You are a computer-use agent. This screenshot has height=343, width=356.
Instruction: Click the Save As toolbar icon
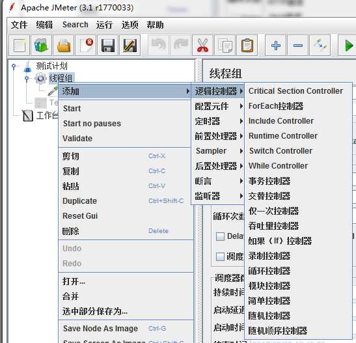click(x=130, y=45)
